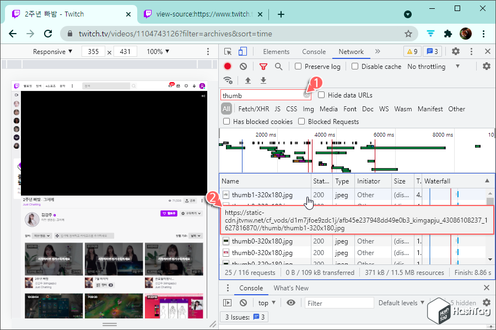The image size is (496, 330).
Task: Toggle the network filter funnel icon
Action: pos(263,66)
